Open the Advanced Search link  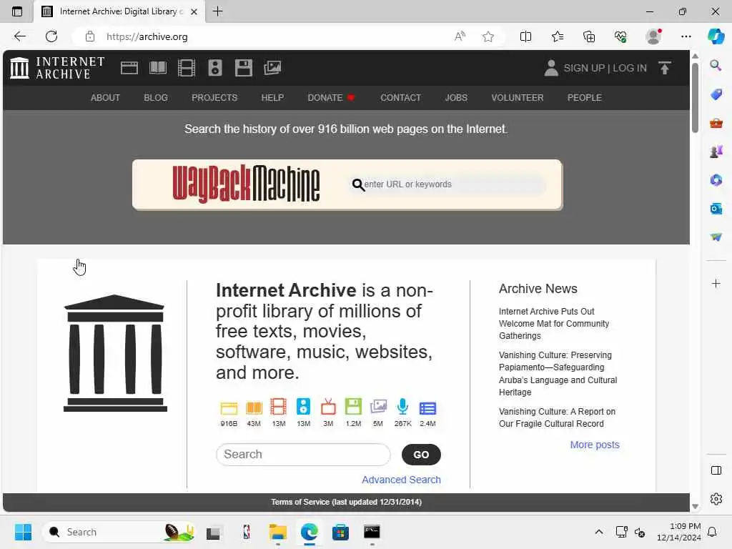pyautogui.click(x=401, y=480)
